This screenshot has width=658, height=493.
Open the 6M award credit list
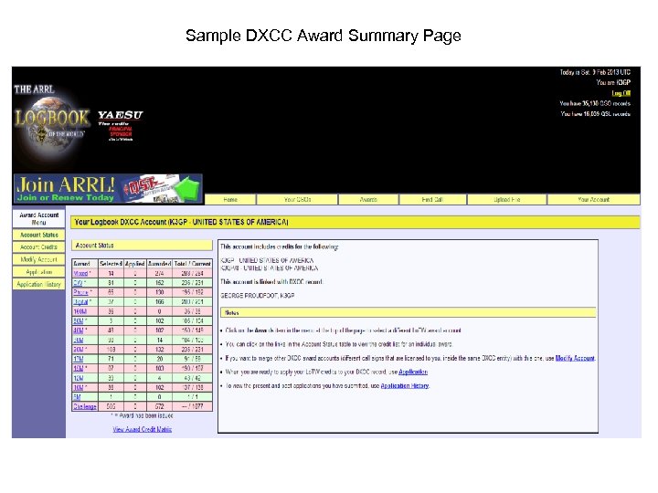point(77,397)
